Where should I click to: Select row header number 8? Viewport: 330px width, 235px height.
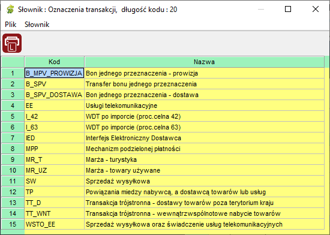(13, 149)
